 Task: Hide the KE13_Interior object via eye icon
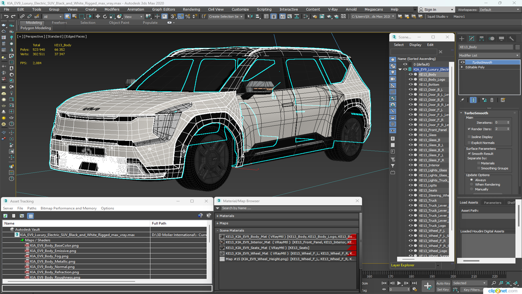411,165
